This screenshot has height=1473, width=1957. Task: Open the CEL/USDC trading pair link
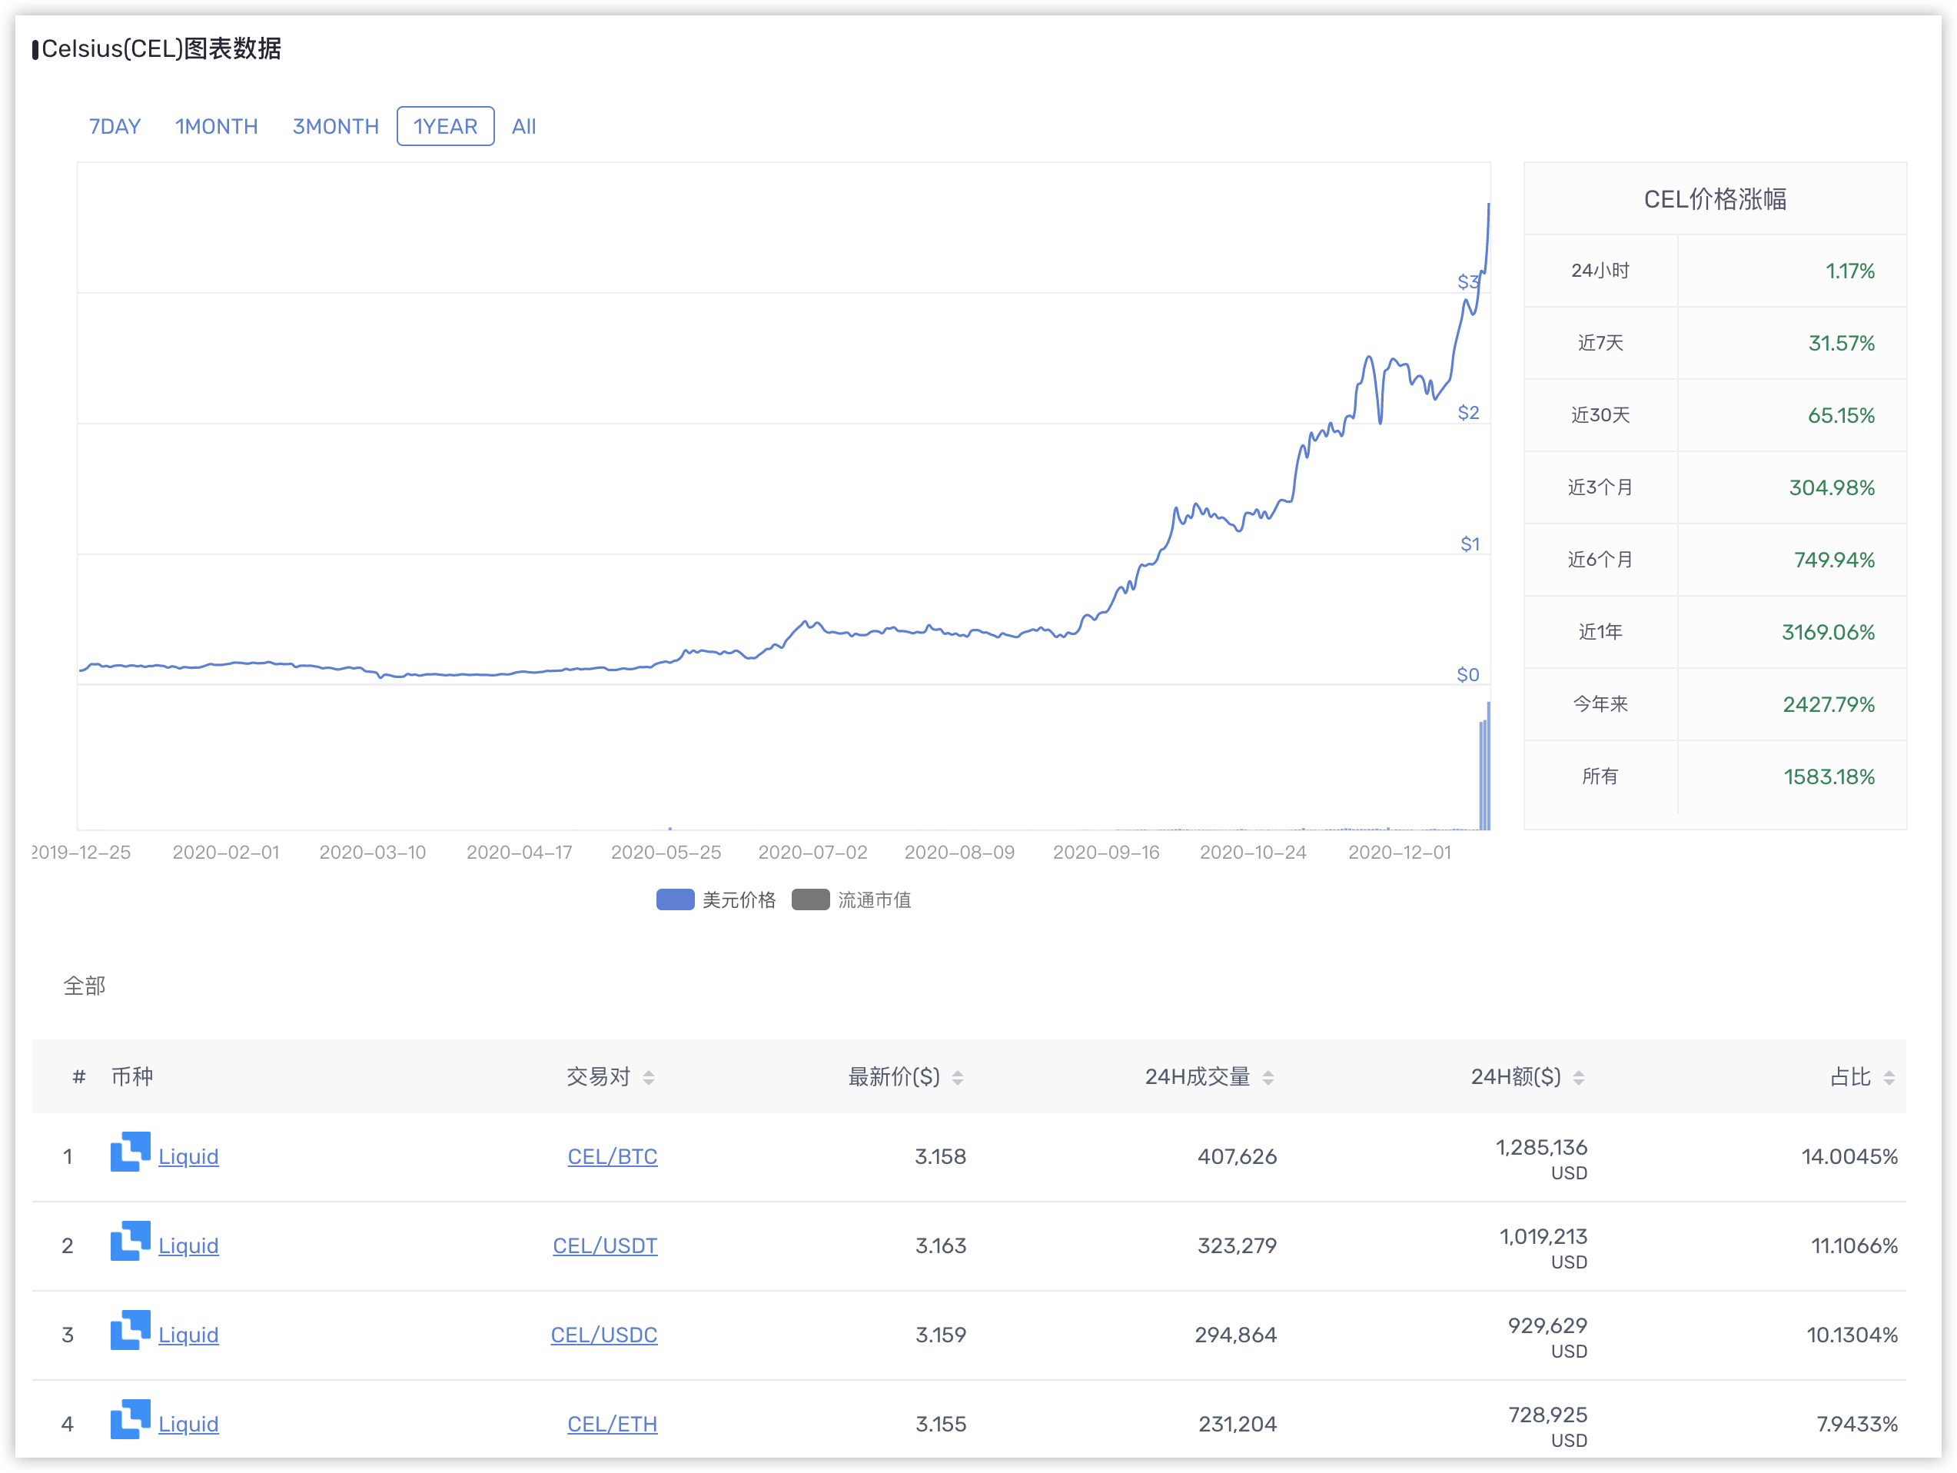604,1336
